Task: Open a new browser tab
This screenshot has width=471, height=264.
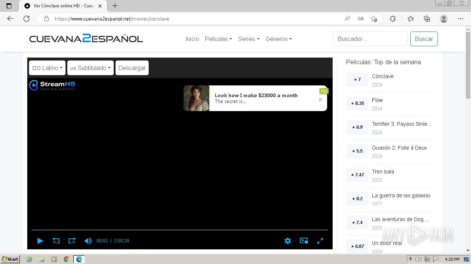Action: [115, 6]
